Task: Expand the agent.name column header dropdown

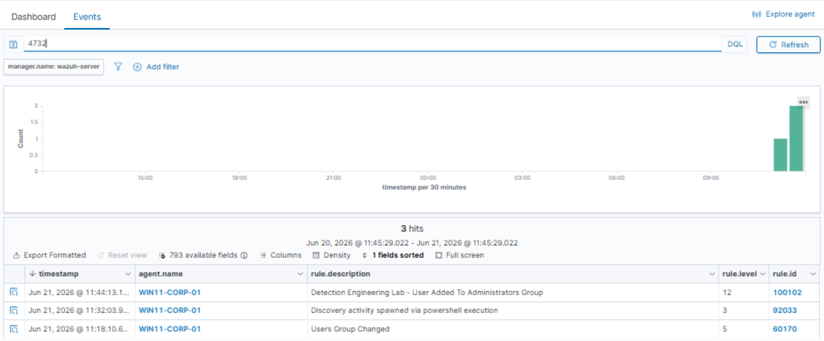Action: pos(300,274)
